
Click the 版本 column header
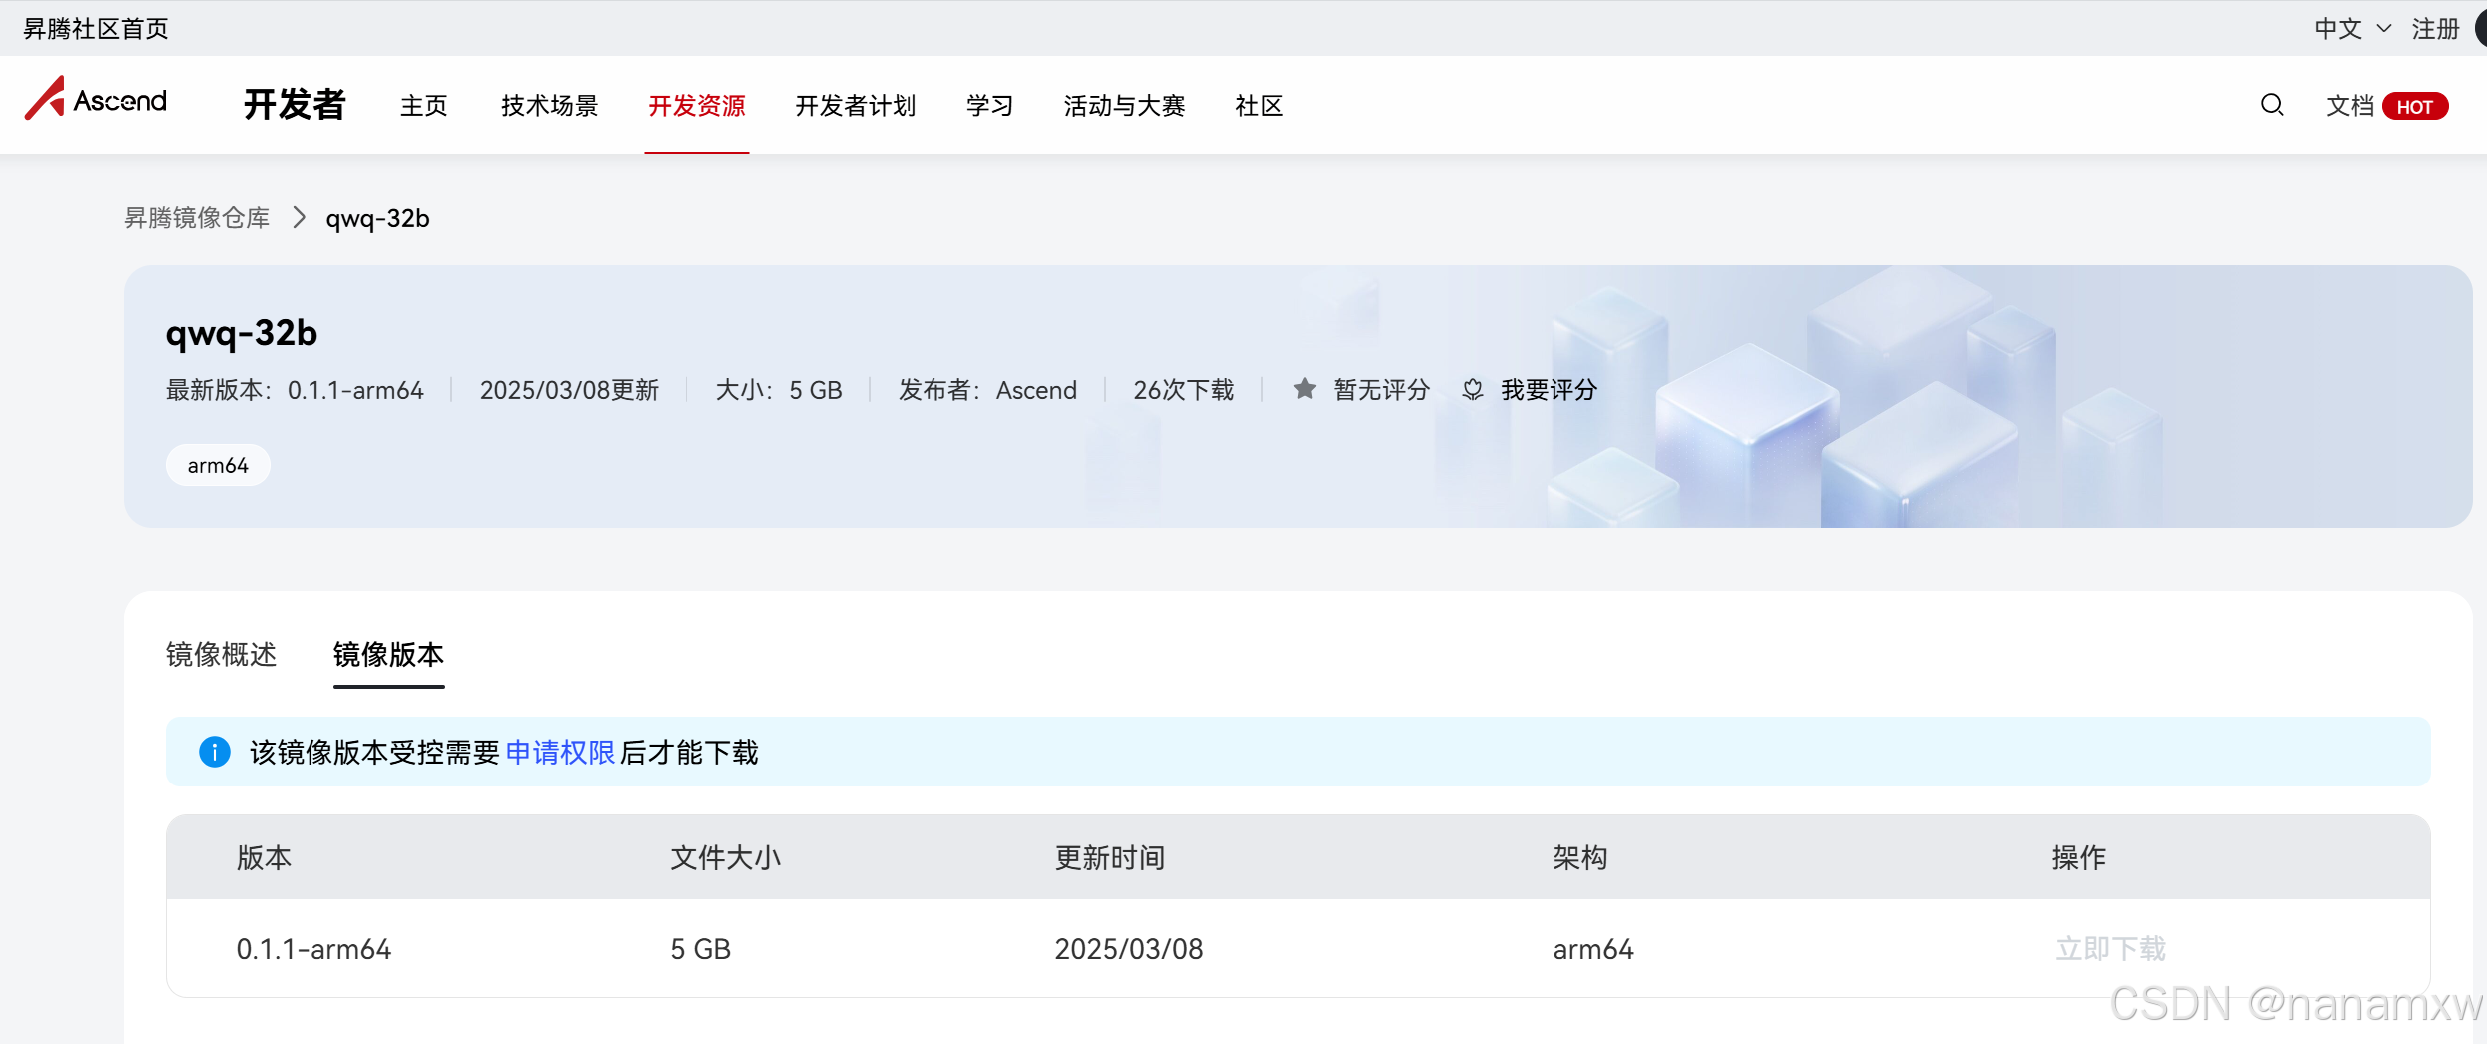pos(264,857)
